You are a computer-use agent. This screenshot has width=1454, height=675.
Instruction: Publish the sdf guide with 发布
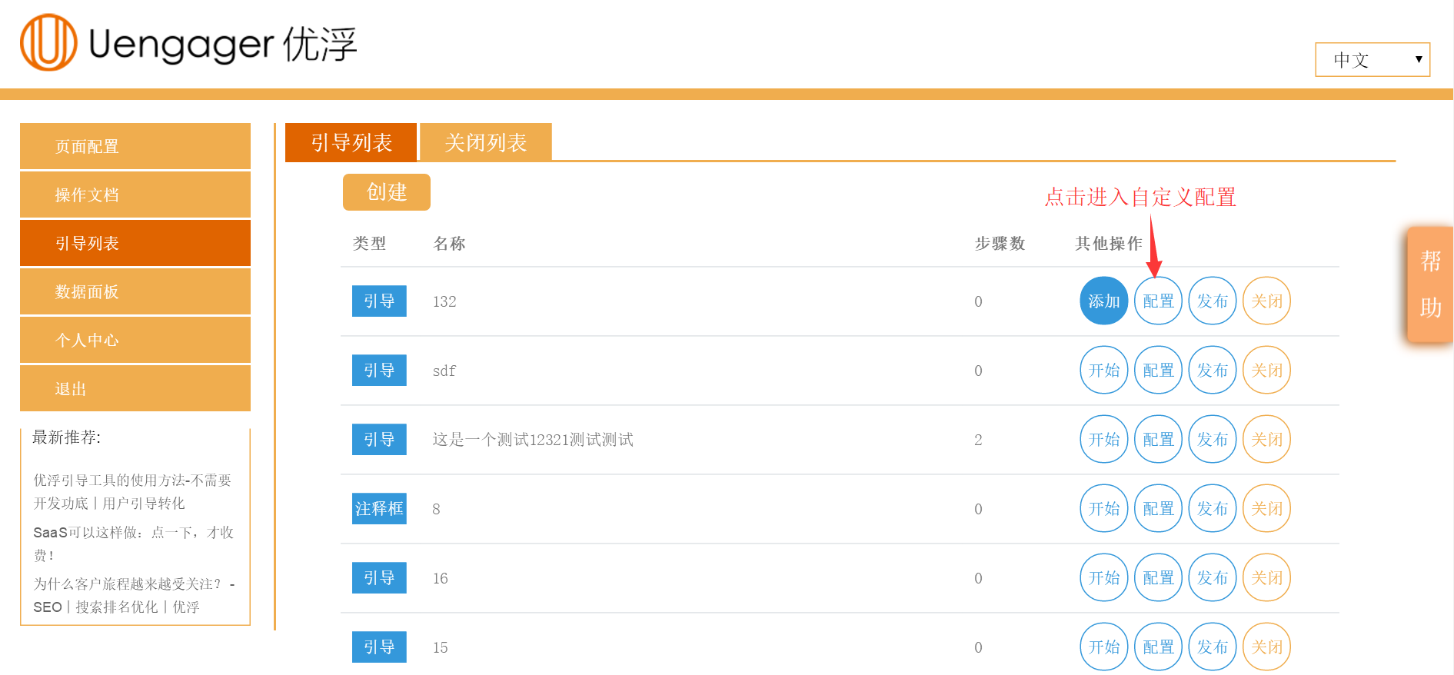pyautogui.click(x=1213, y=370)
